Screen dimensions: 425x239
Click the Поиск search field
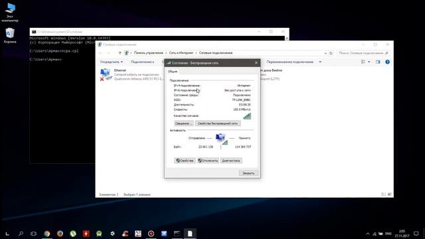click(x=363, y=53)
